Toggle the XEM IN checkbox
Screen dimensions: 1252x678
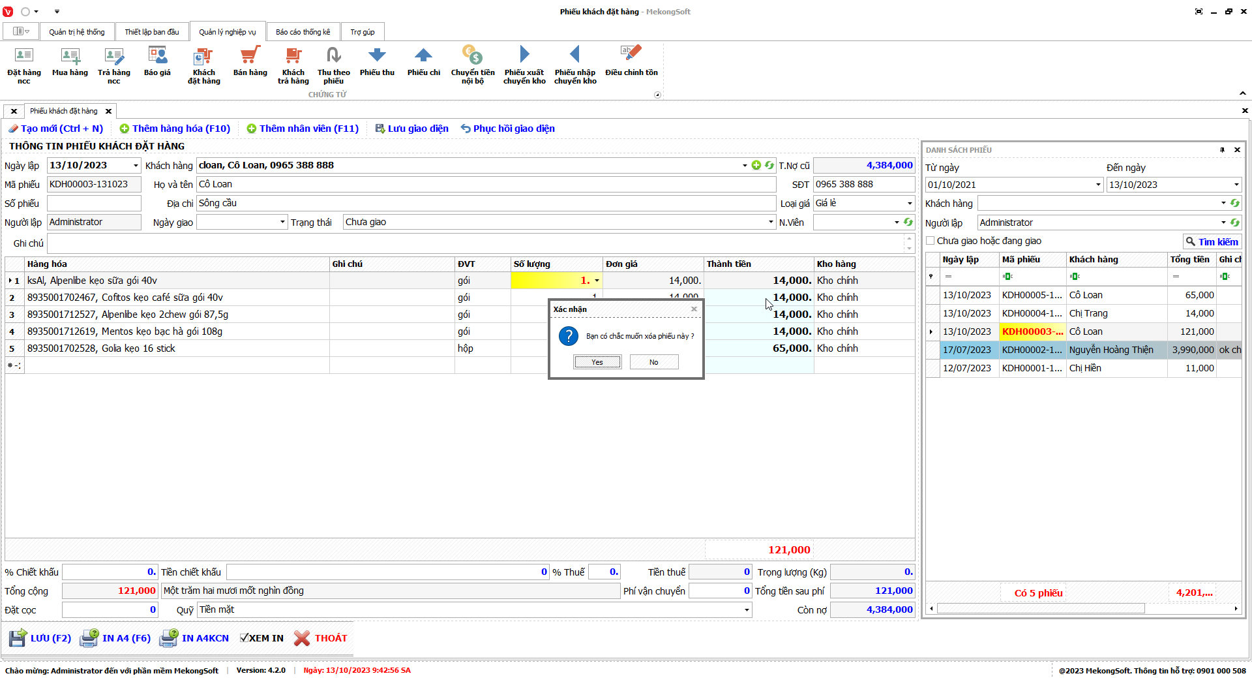(x=245, y=638)
